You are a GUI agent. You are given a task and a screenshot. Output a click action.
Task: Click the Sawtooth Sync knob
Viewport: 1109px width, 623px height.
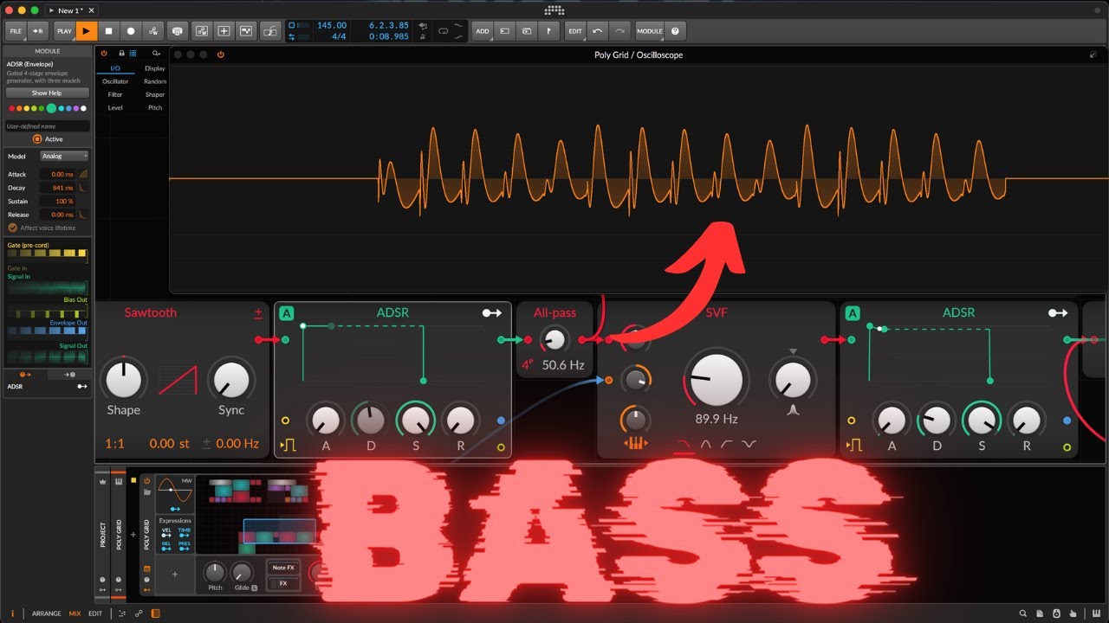pyautogui.click(x=230, y=379)
